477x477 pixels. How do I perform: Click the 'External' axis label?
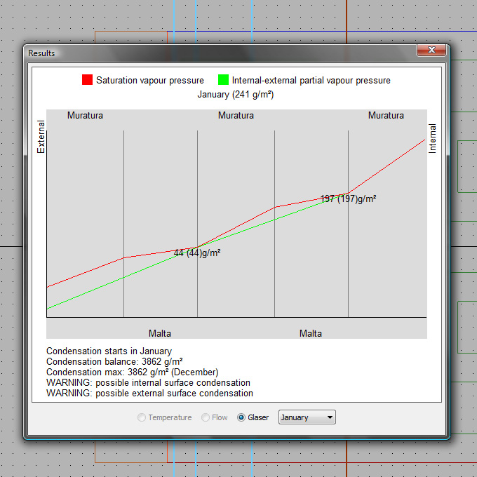click(41, 137)
